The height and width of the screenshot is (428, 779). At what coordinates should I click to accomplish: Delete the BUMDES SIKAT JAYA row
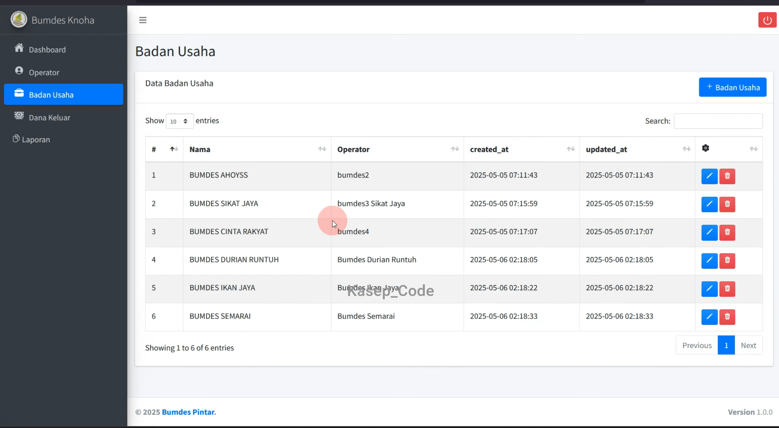pyautogui.click(x=727, y=204)
